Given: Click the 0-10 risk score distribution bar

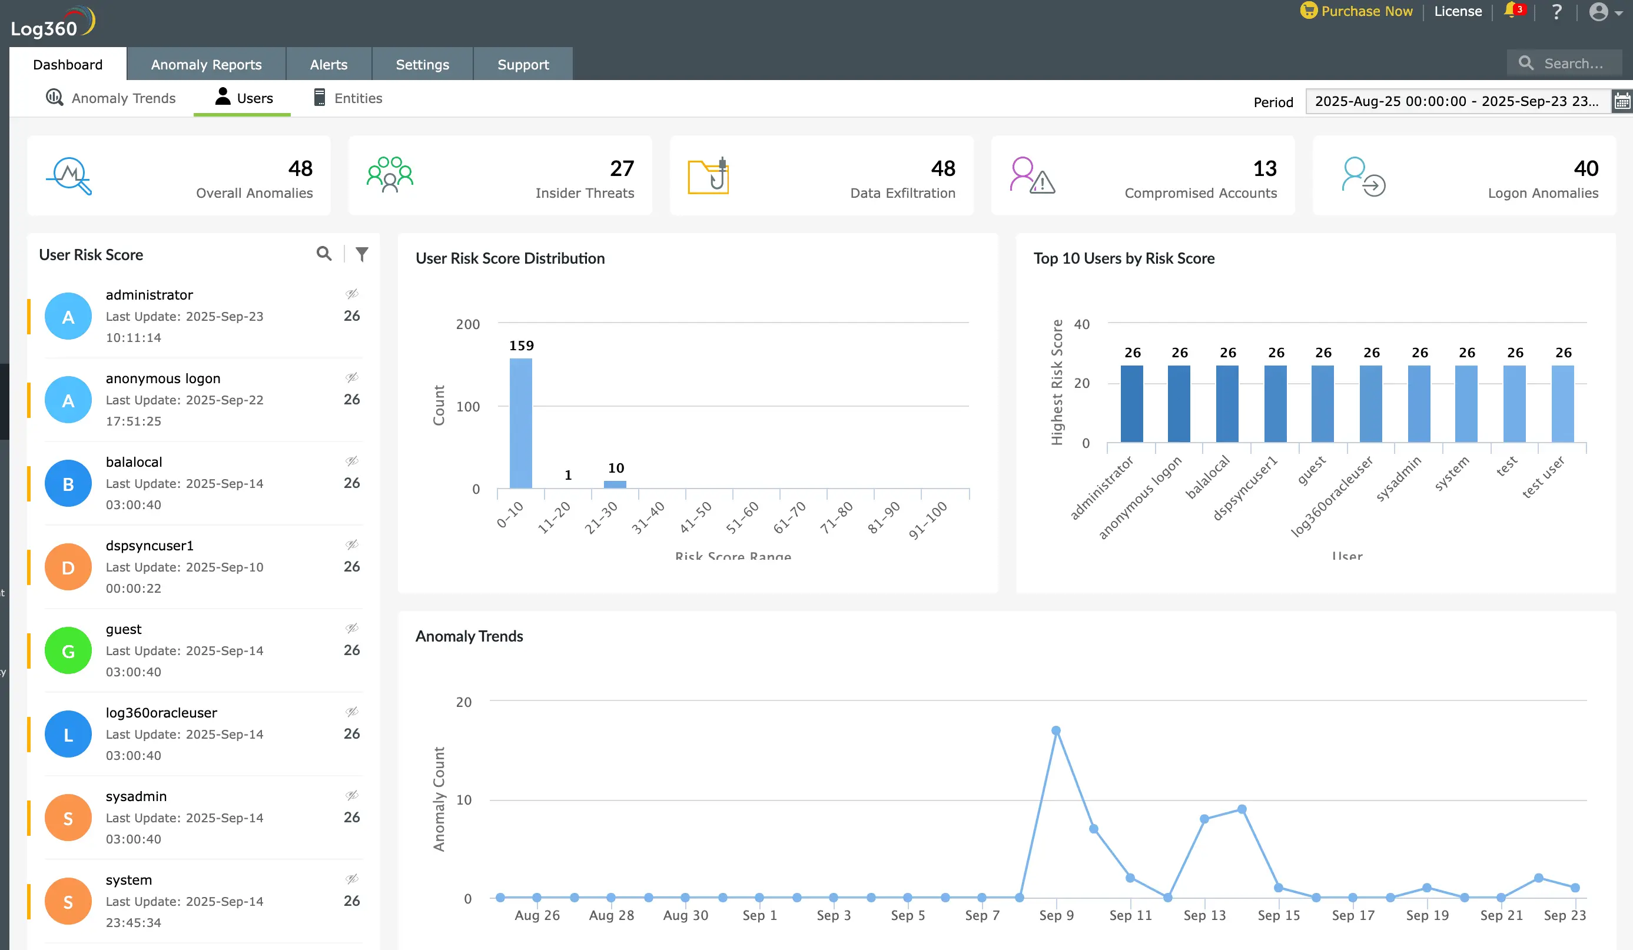Looking at the screenshot, I should coord(520,423).
